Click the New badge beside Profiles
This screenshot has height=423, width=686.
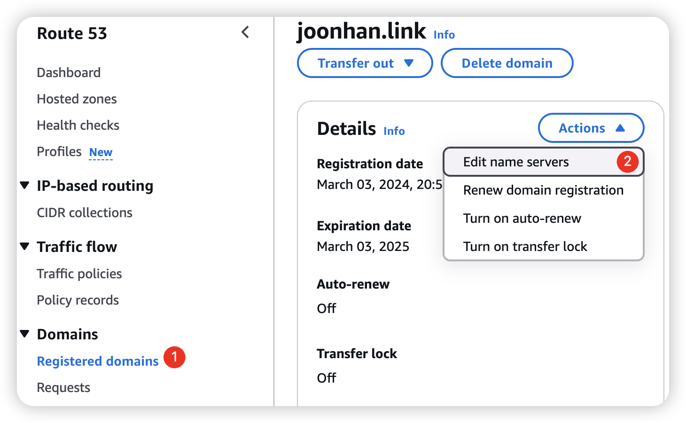coord(101,152)
